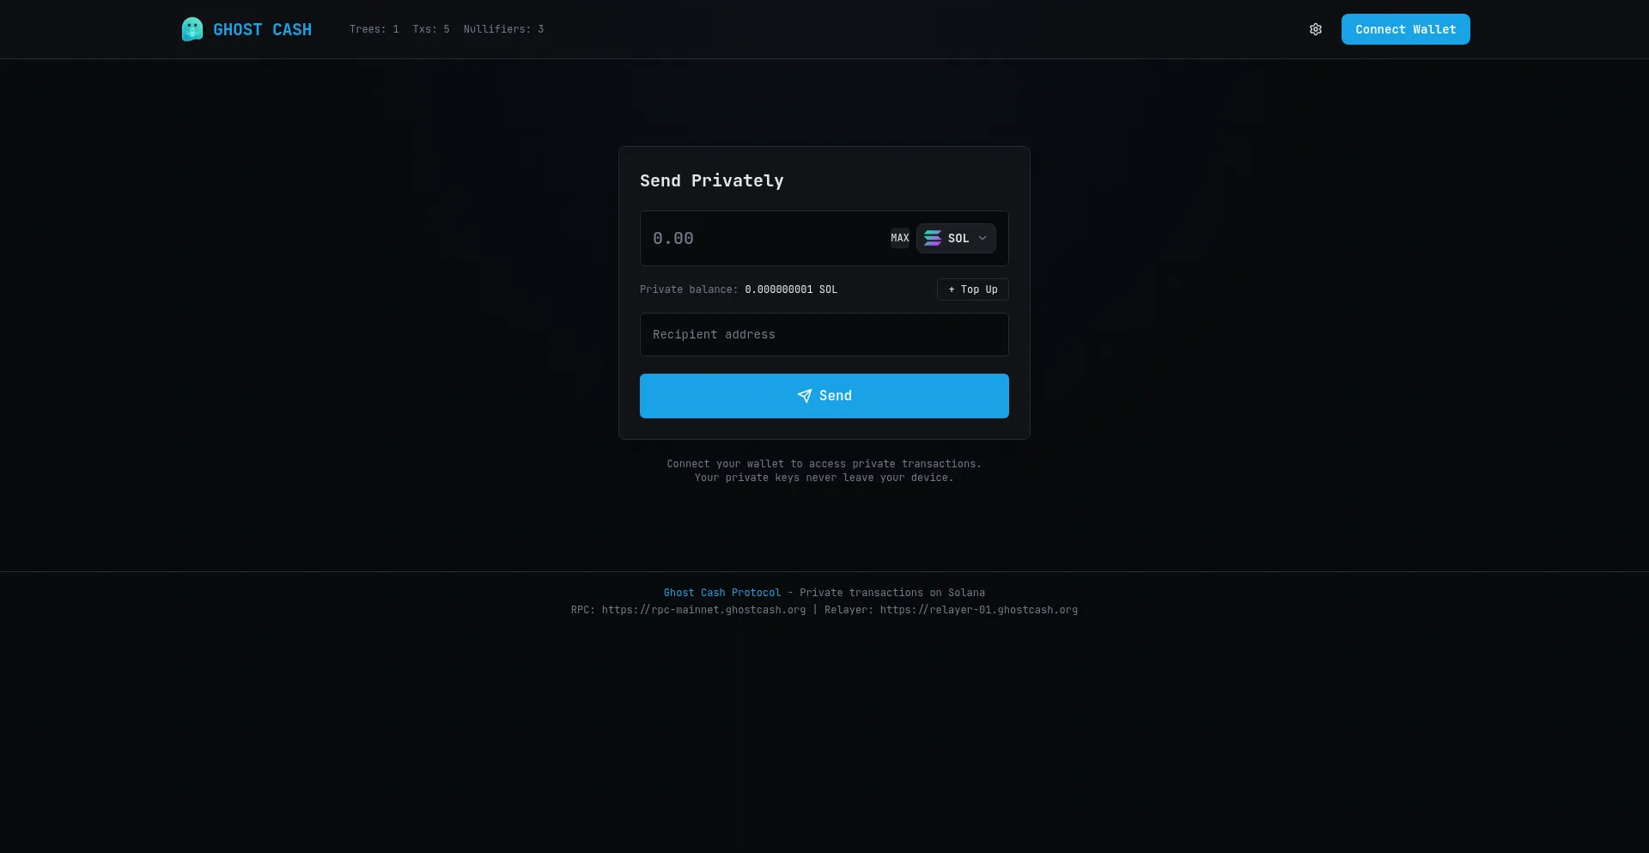Click the Solana token icon in the selector

933,238
